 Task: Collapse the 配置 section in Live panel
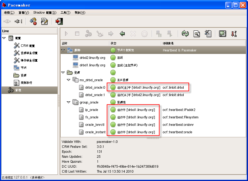click(4, 38)
